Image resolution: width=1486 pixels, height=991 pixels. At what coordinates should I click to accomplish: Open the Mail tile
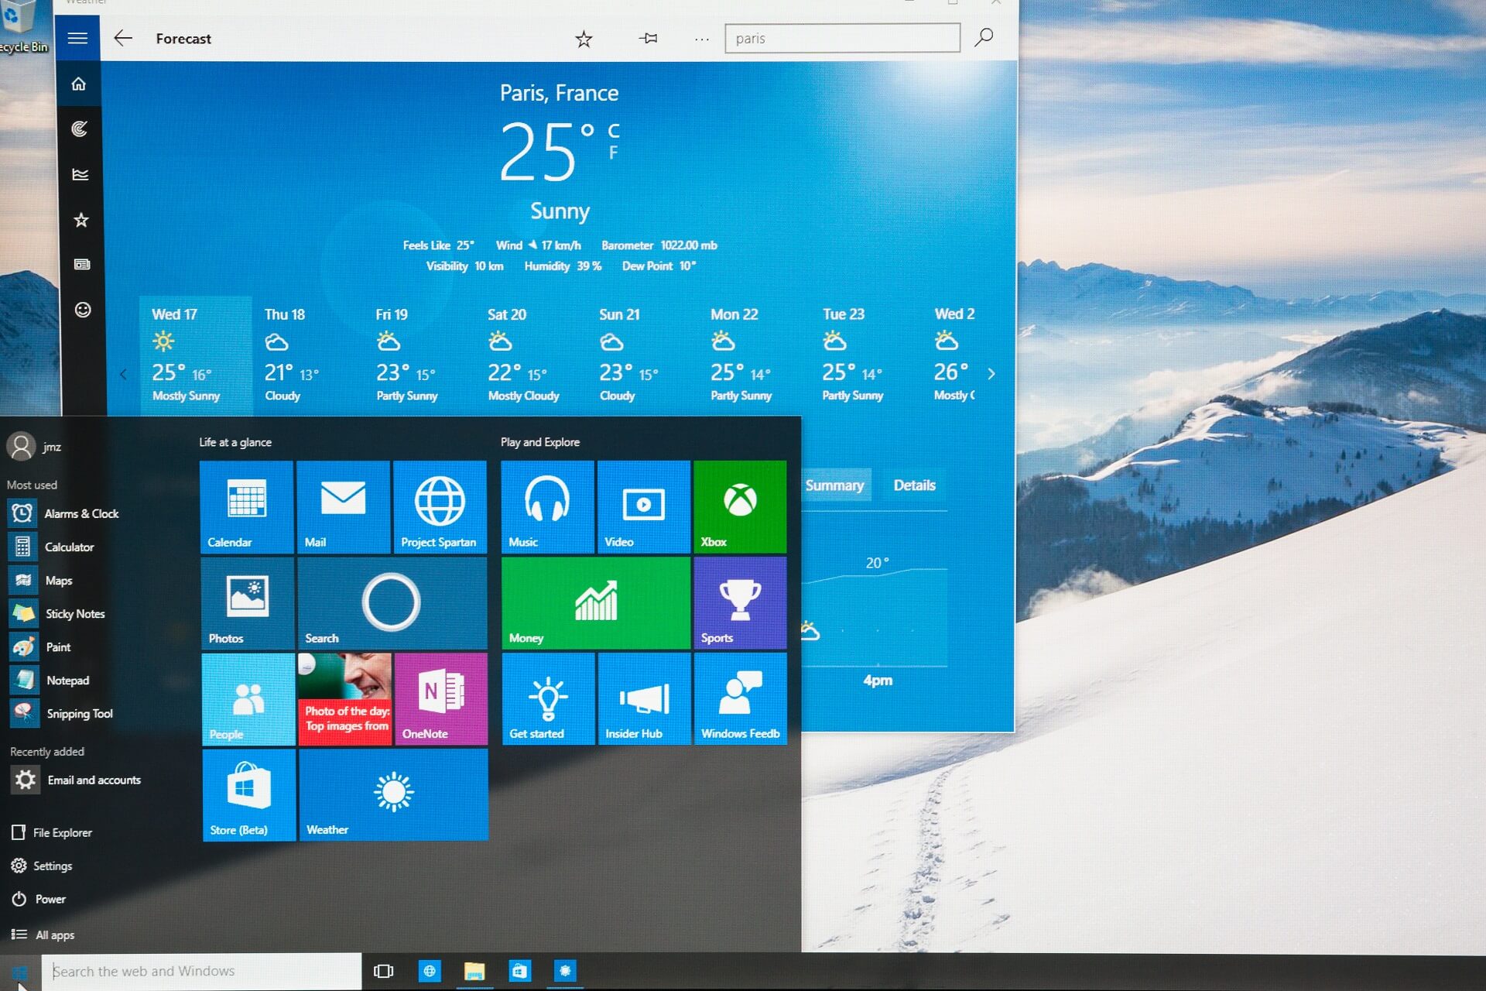(343, 506)
